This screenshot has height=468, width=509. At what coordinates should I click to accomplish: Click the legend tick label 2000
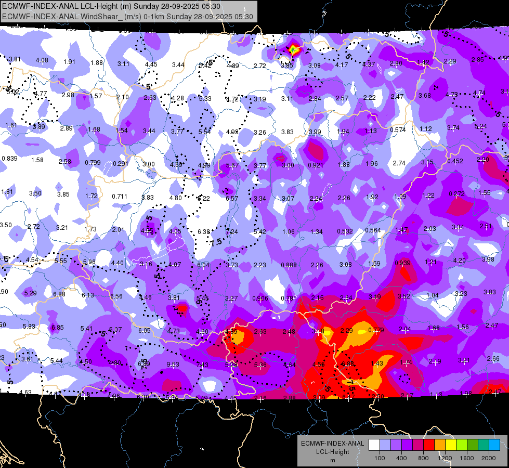click(x=489, y=458)
